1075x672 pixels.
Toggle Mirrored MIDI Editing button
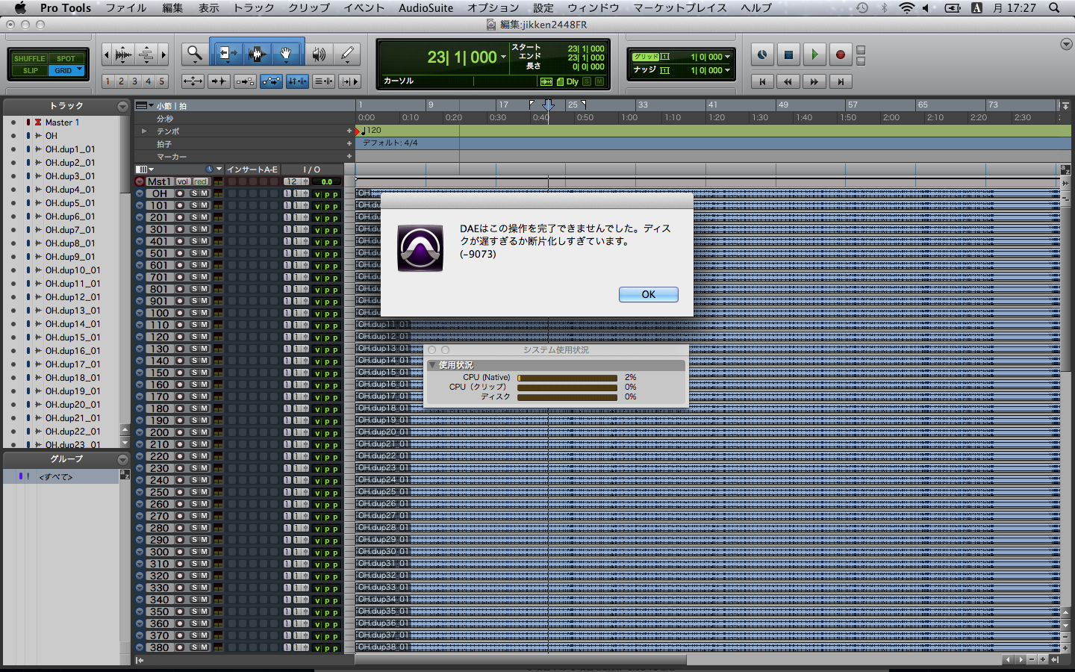click(x=245, y=81)
